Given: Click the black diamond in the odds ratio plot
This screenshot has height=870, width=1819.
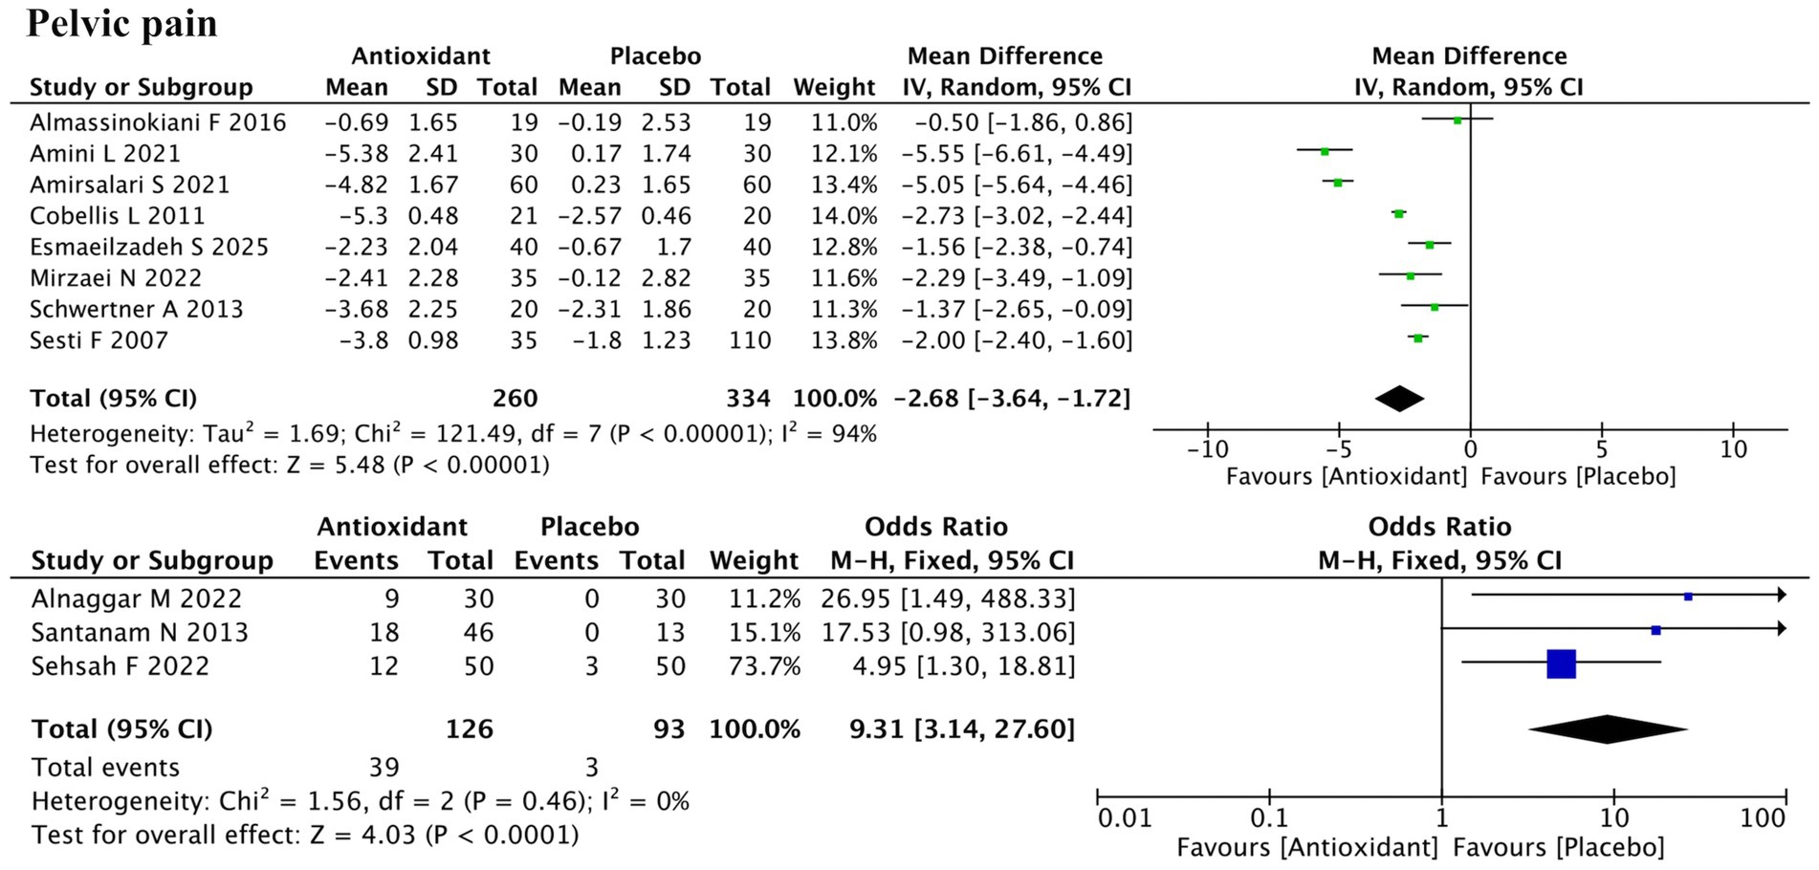Looking at the screenshot, I should pyautogui.click(x=1608, y=729).
